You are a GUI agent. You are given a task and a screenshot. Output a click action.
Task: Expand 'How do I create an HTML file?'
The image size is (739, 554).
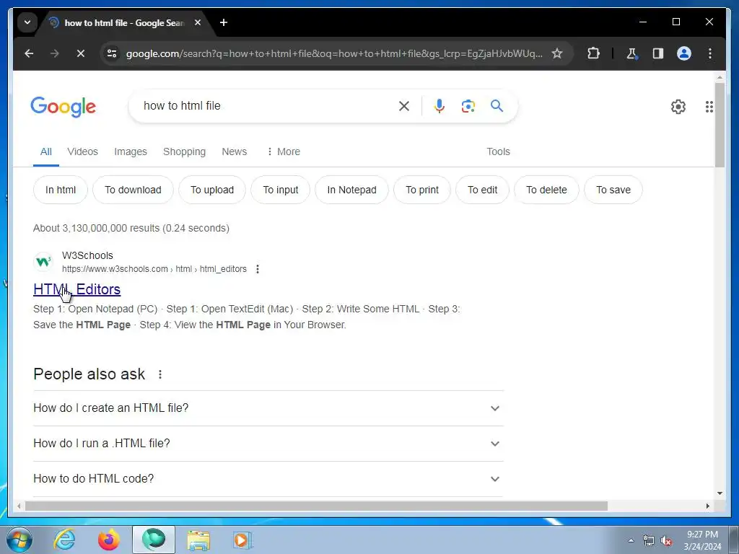(x=268, y=408)
